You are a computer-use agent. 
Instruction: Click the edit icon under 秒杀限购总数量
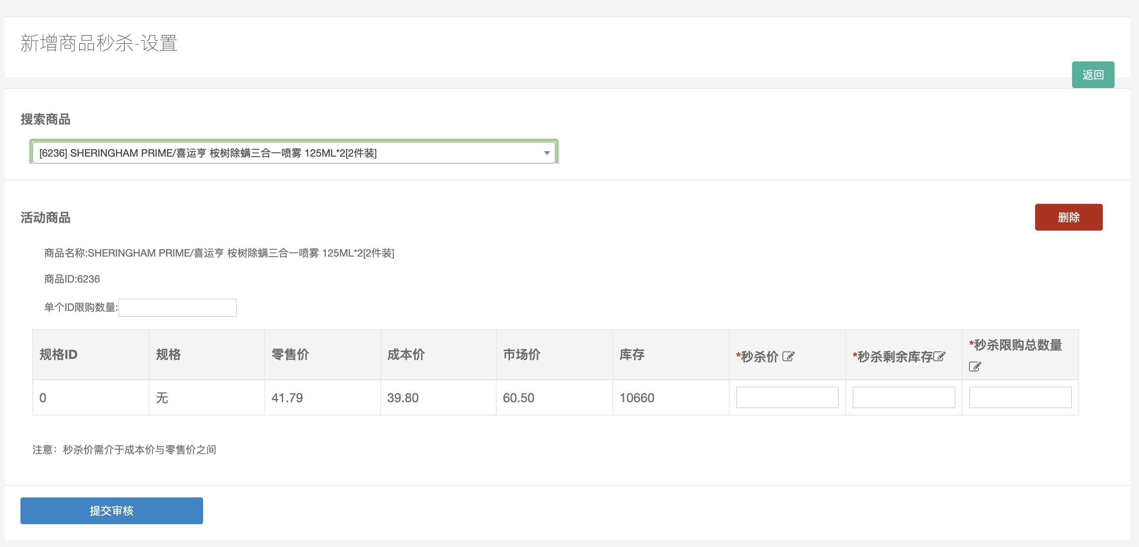tap(975, 367)
